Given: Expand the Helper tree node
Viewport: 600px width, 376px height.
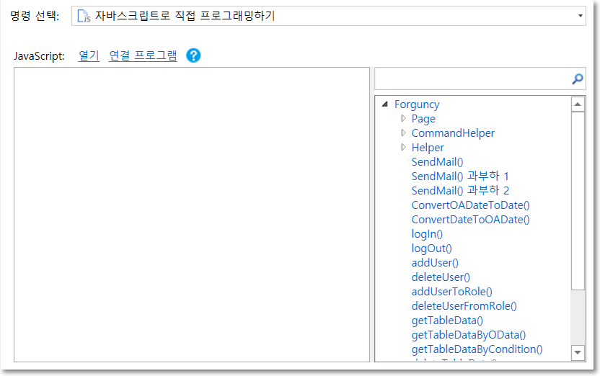Looking at the screenshot, I should point(403,148).
